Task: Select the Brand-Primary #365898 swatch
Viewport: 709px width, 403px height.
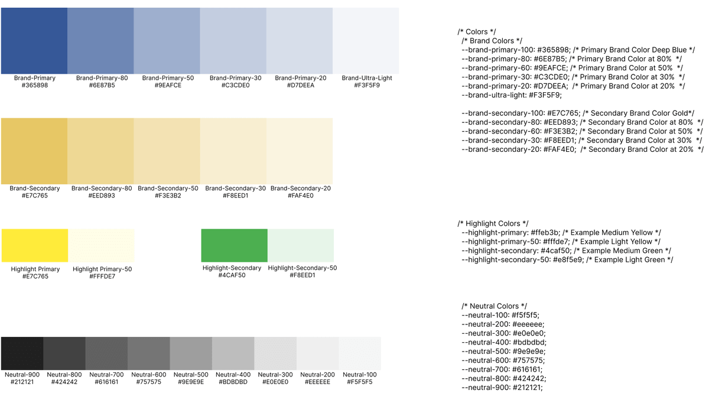Action: [34, 41]
